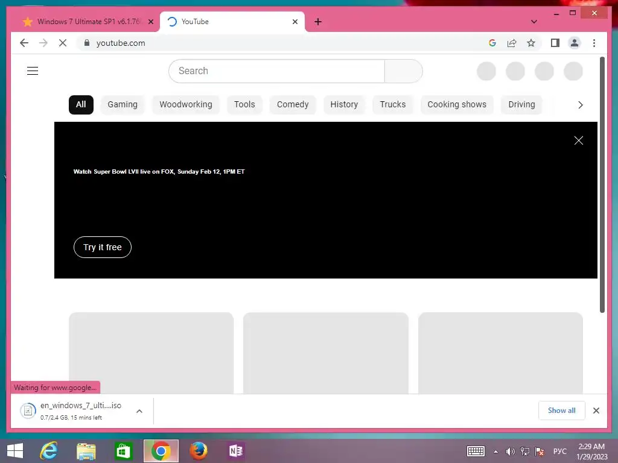
Task: Open the YouTube hamburger guide menu
Action: pos(33,71)
